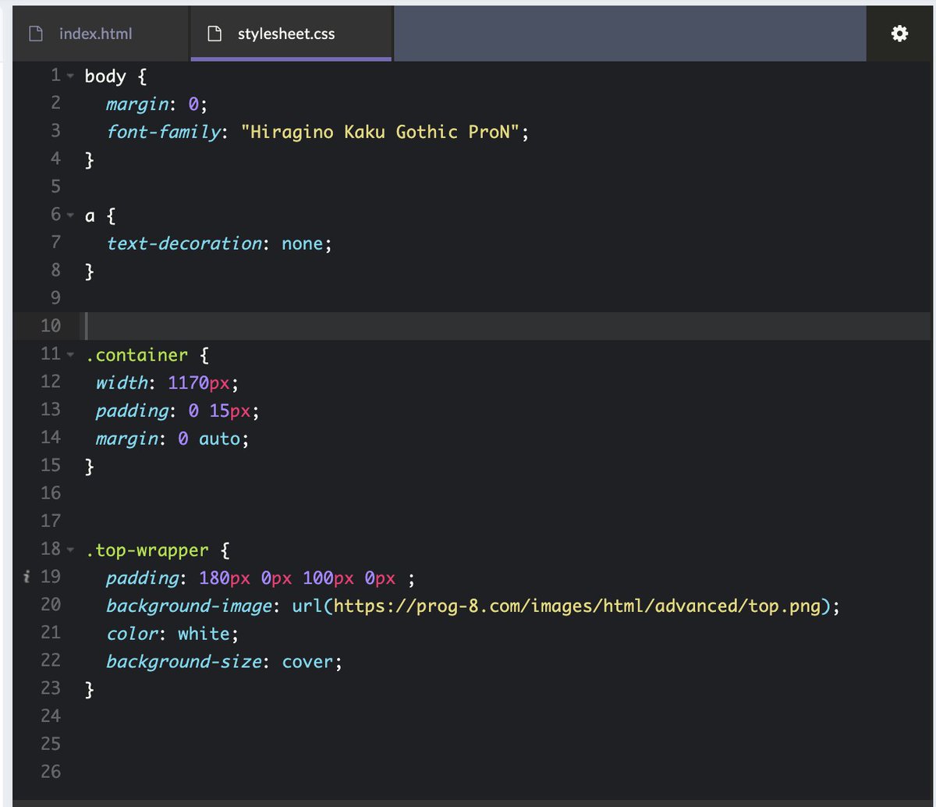Viewport: 936px width, 807px height.
Task: Click the closing brace on line 4
Action: point(90,160)
